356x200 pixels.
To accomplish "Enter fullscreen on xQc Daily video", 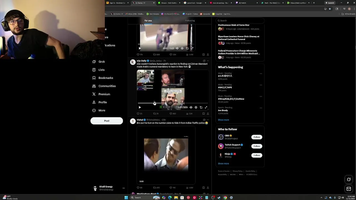I will (206, 107).
